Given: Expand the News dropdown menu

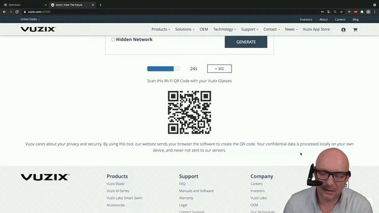Looking at the screenshot, I should coord(291,29).
